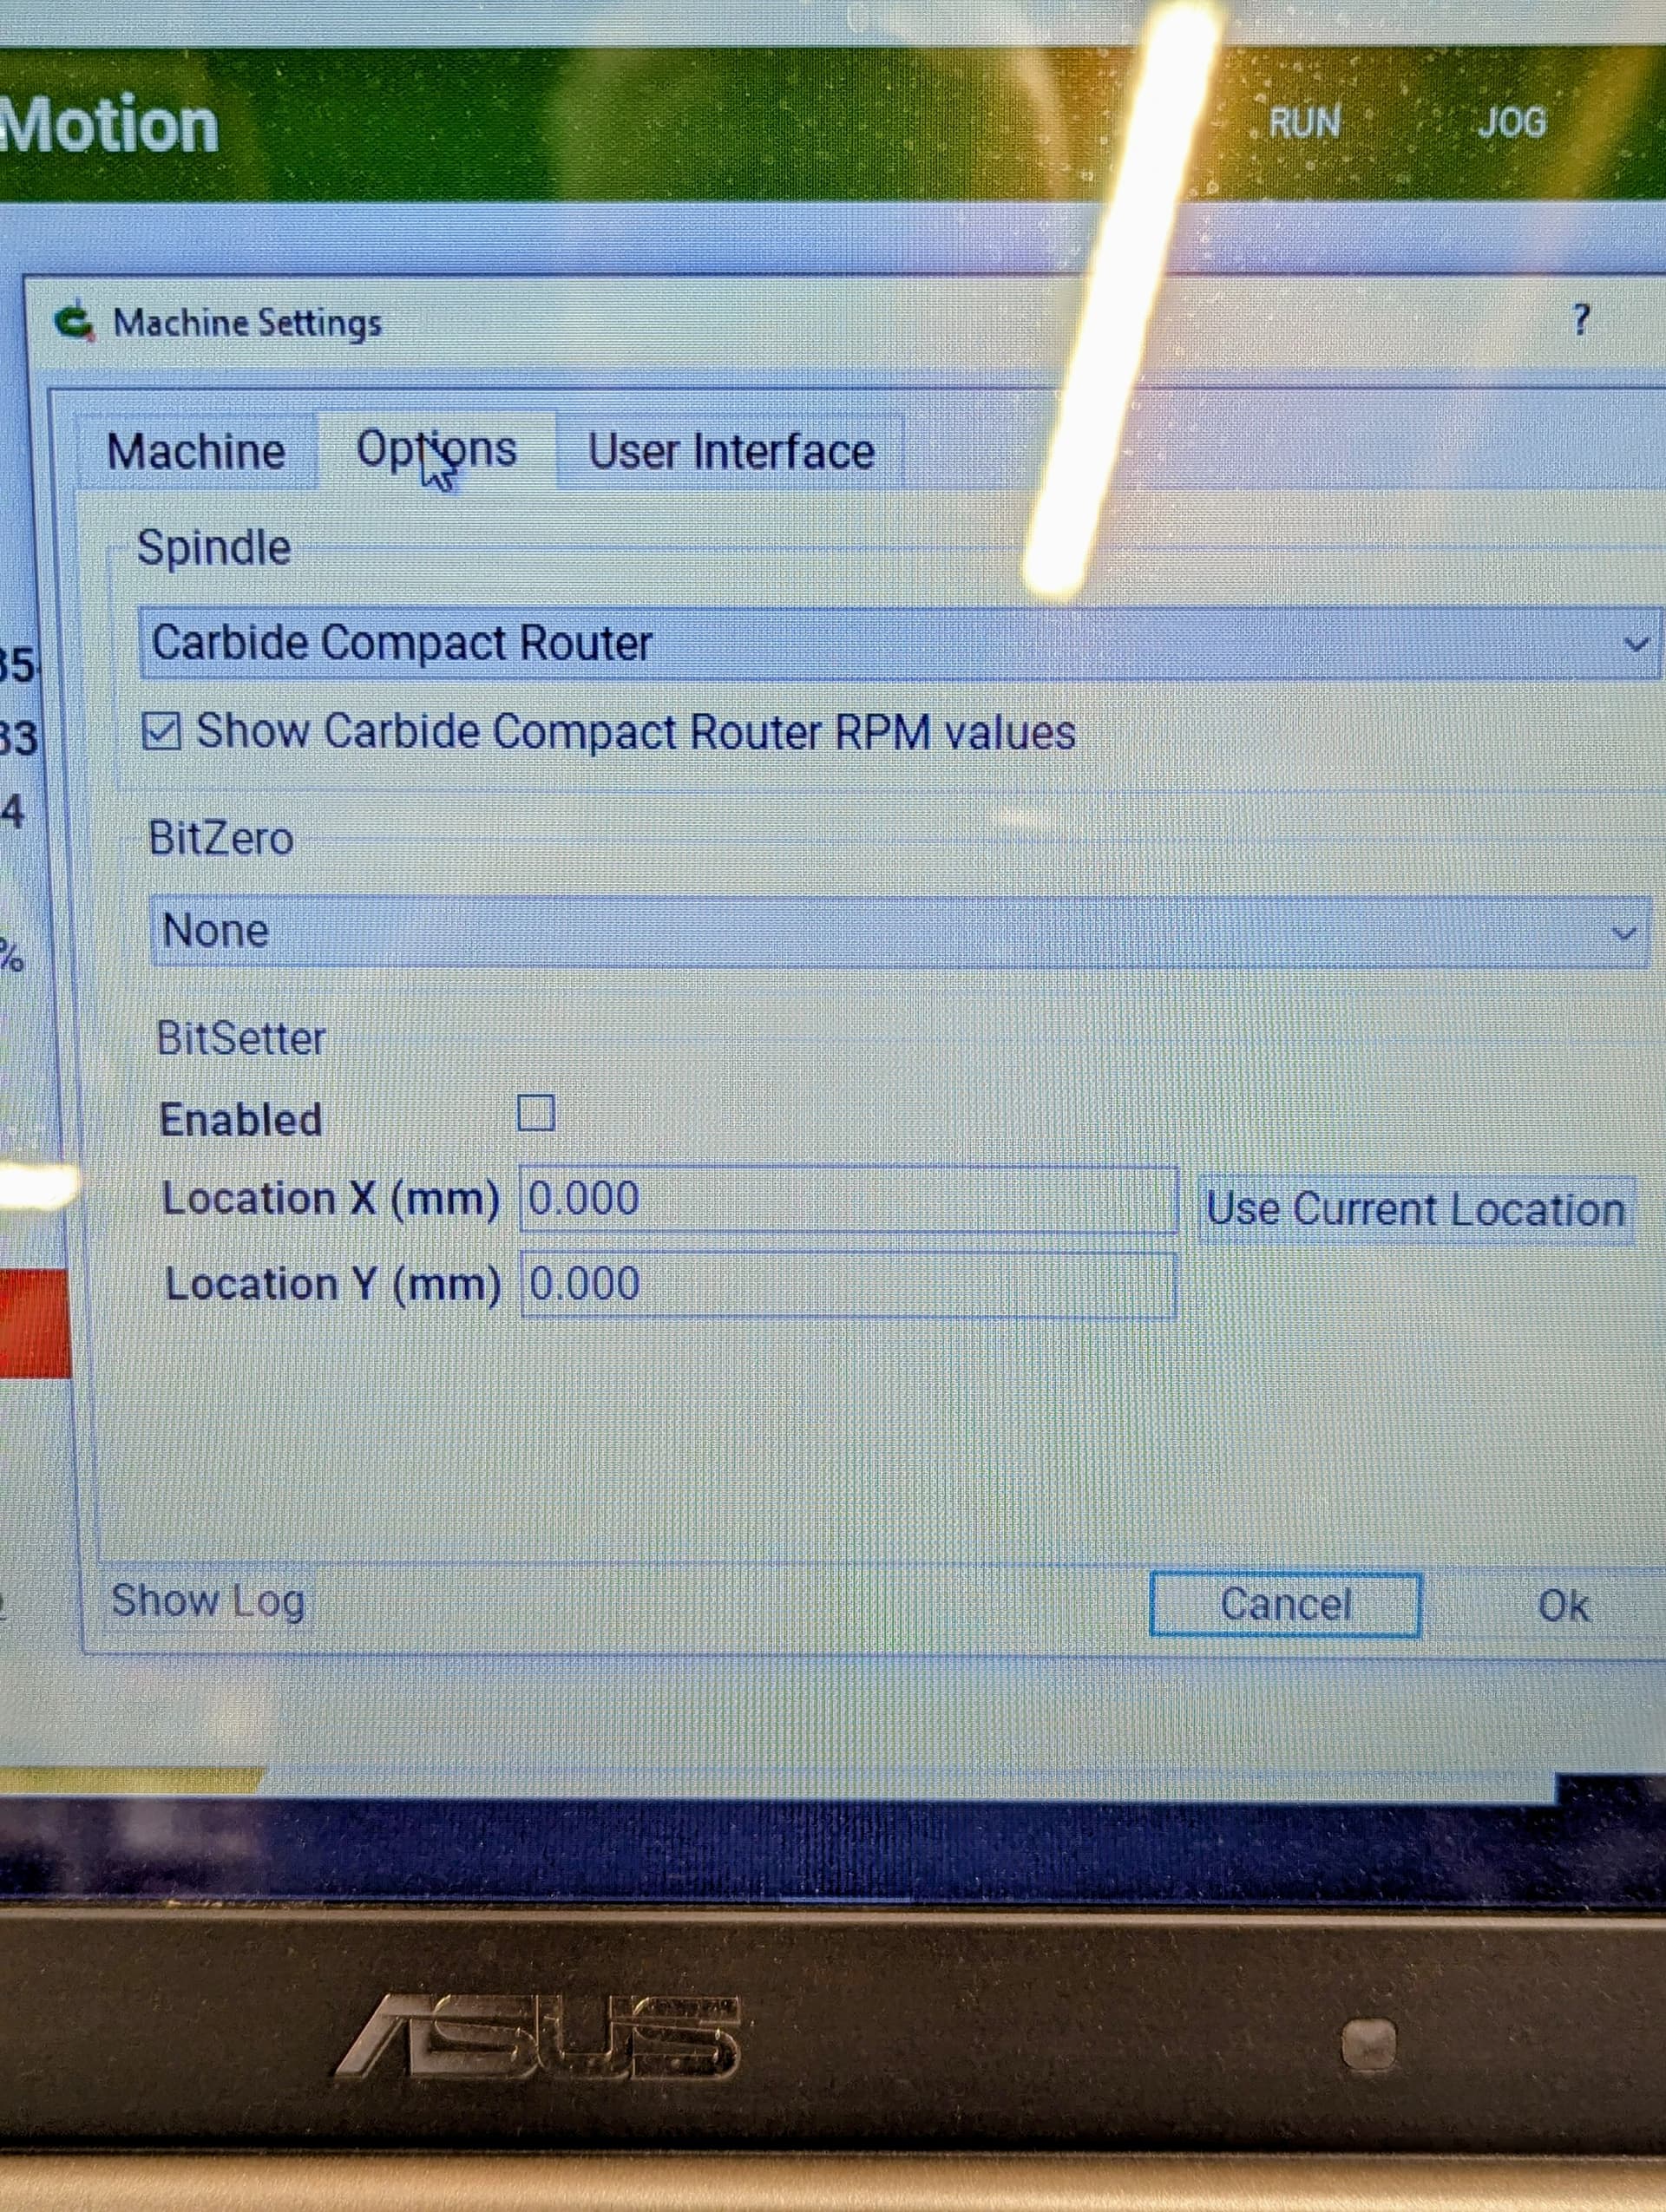Confirm settings with the Ok button
Image resolution: width=1666 pixels, height=2212 pixels.
click(x=1563, y=1606)
